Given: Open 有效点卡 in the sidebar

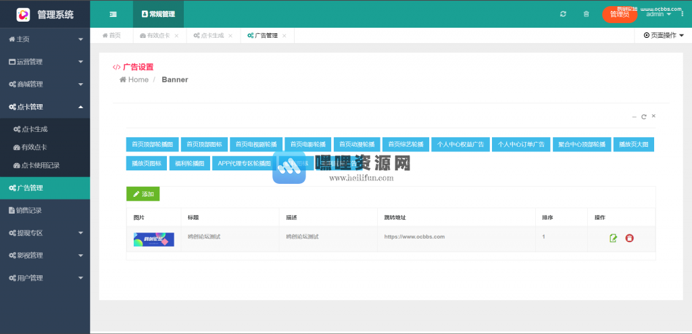Looking at the screenshot, I should click(x=45, y=147).
